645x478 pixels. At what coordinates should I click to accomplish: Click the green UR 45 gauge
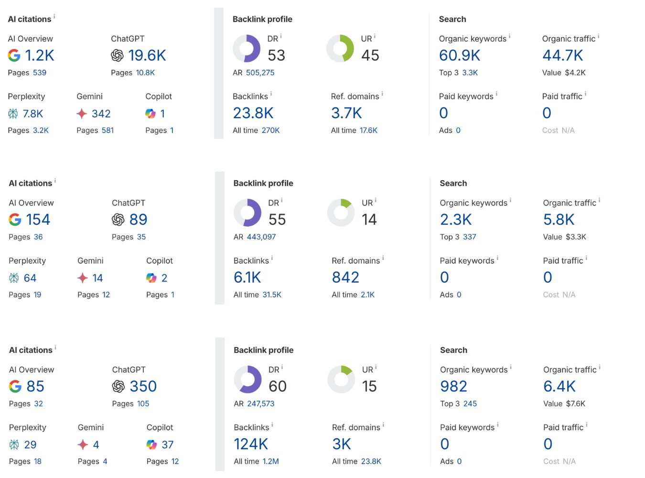point(340,48)
